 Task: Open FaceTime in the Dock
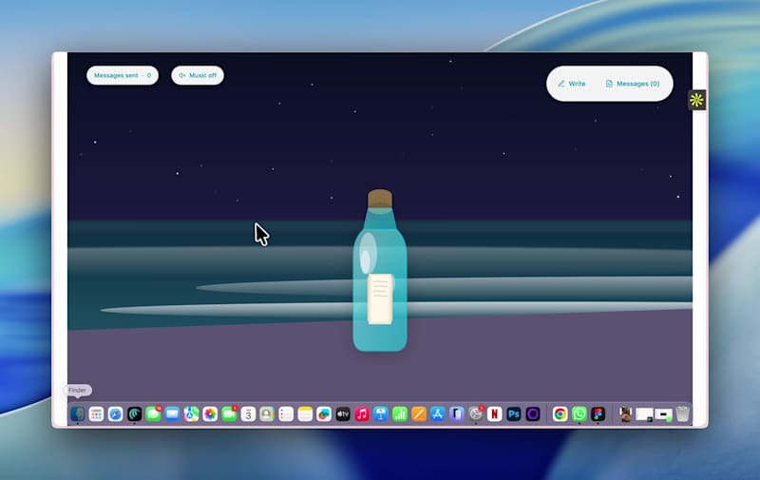229,414
